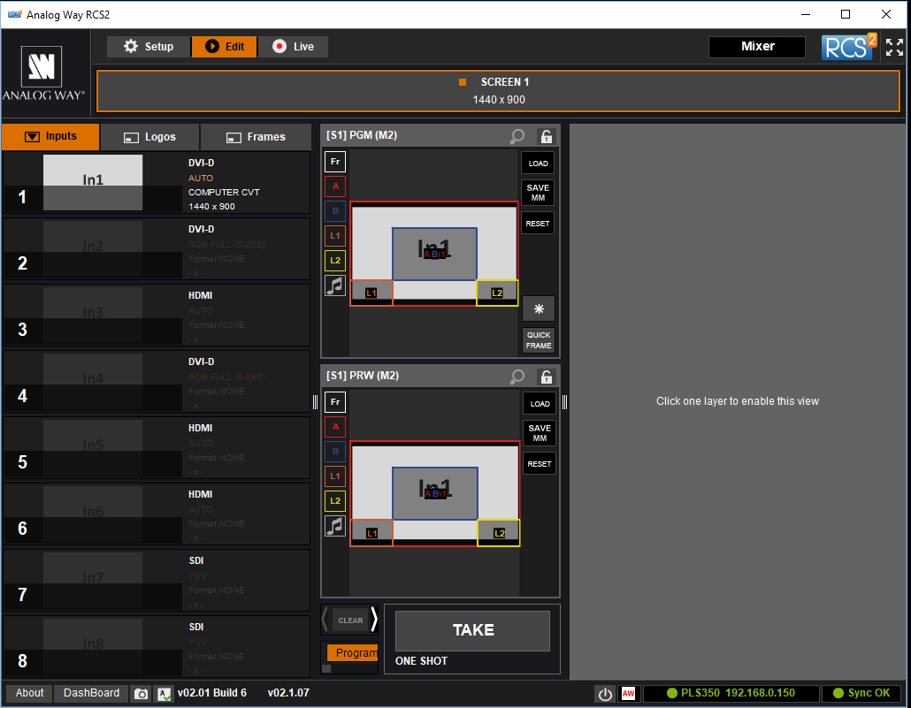Select the Fr frame layer in PRW

click(335, 402)
